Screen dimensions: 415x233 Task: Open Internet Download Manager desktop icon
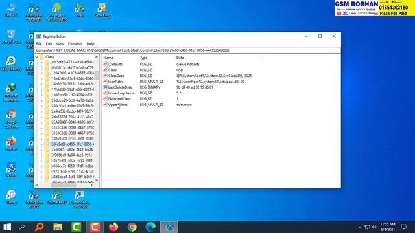pos(11,93)
